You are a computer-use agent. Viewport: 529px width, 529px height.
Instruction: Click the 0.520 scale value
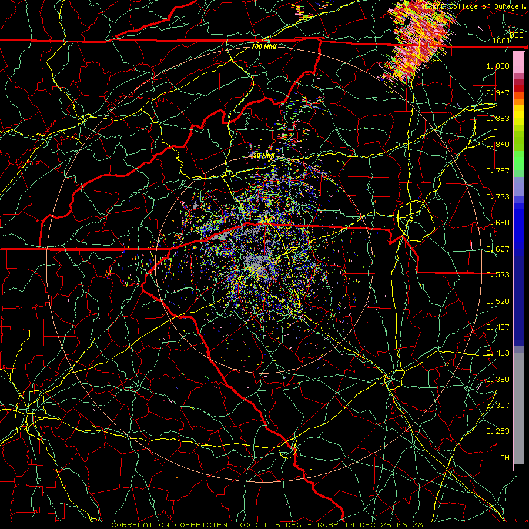pyautogui.click(x=498, y=302)
